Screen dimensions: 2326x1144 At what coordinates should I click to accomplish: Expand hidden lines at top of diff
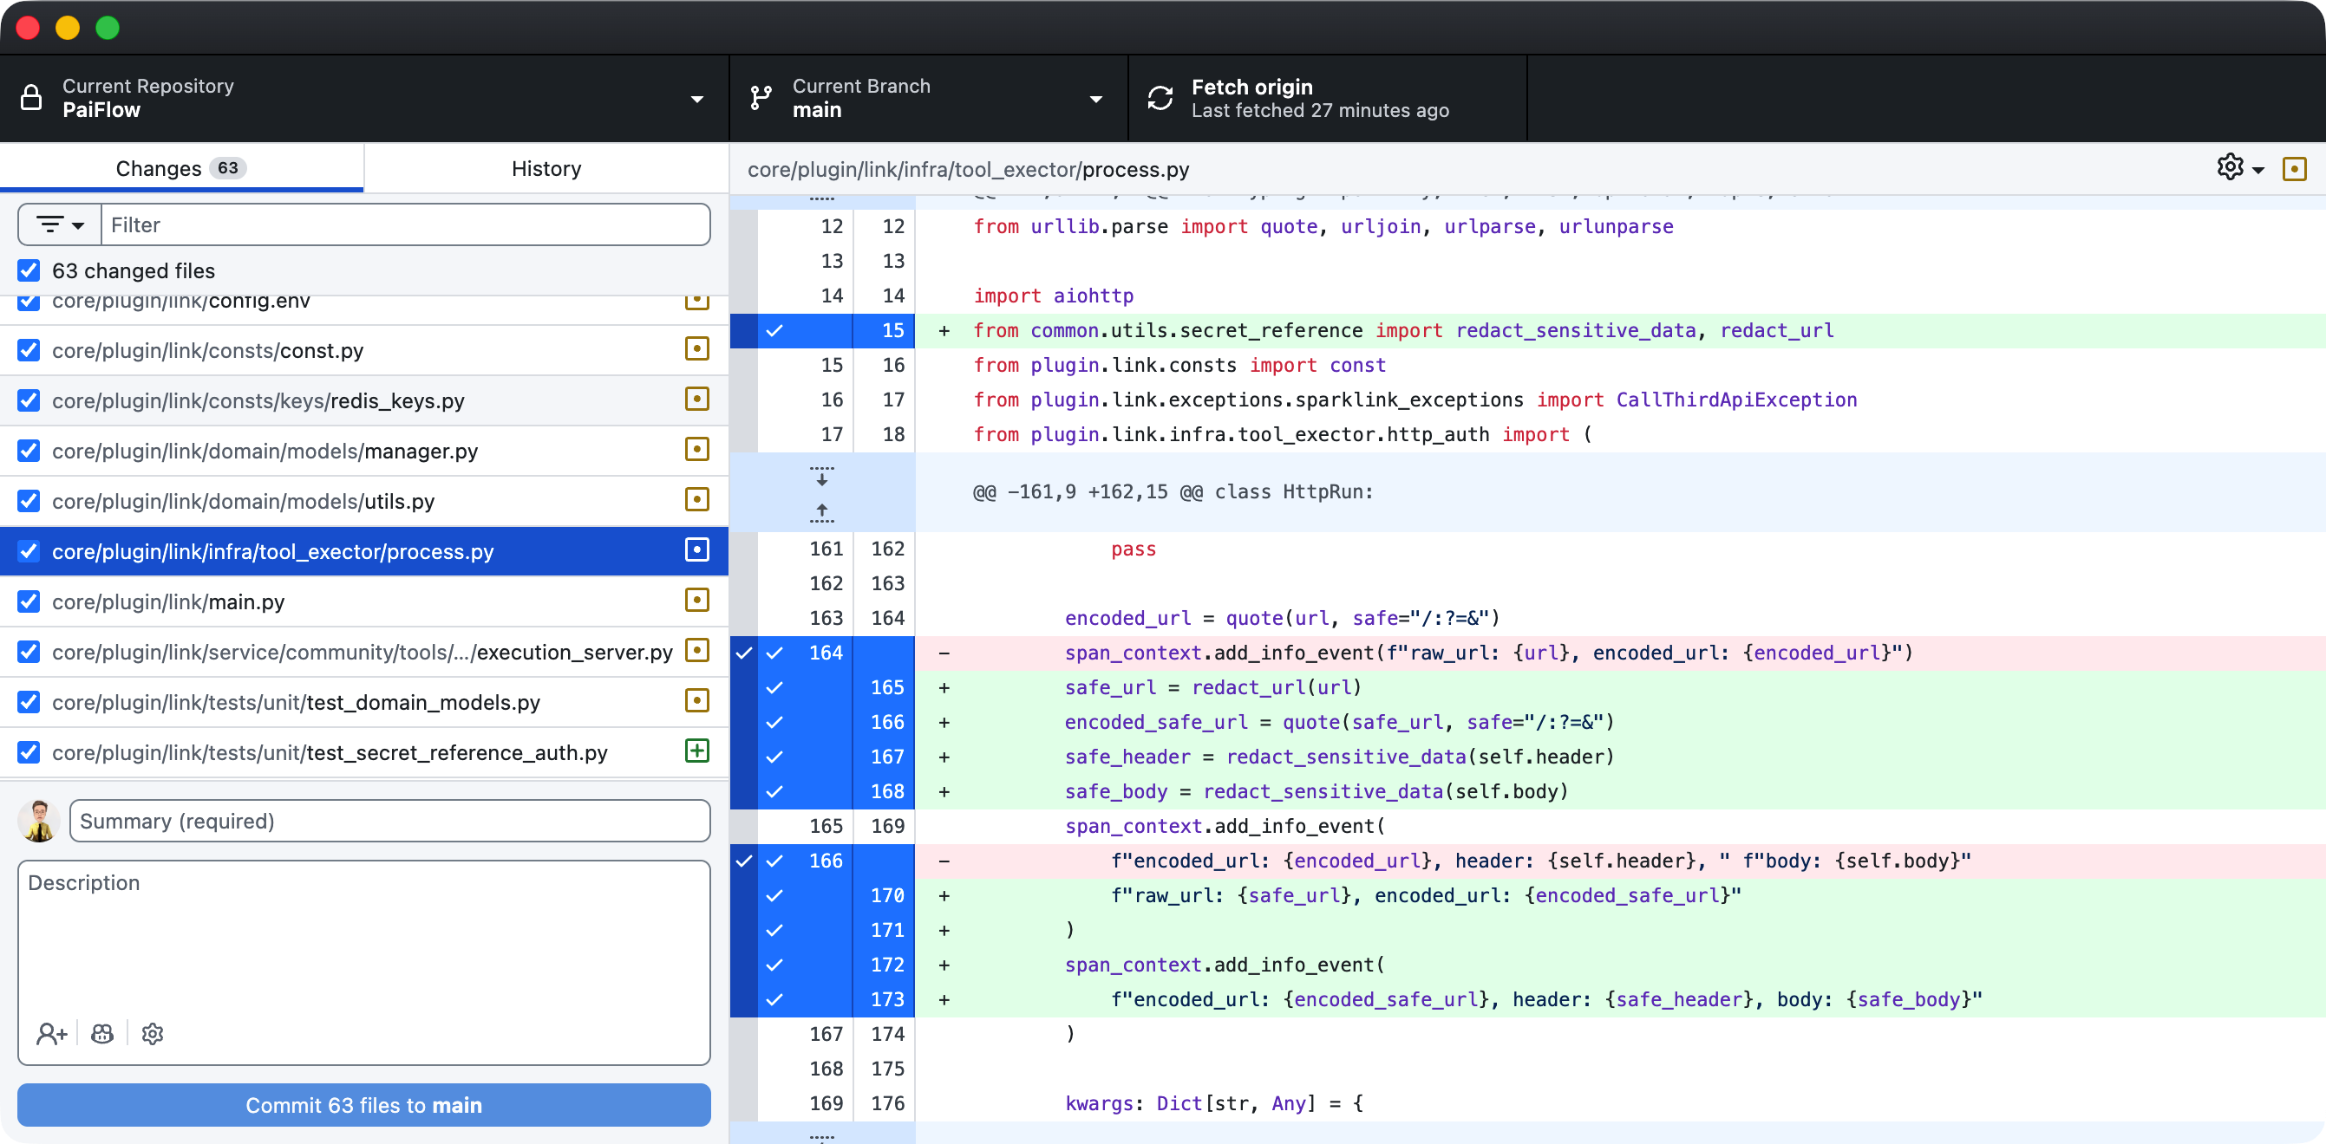click(x=821, y=198)
